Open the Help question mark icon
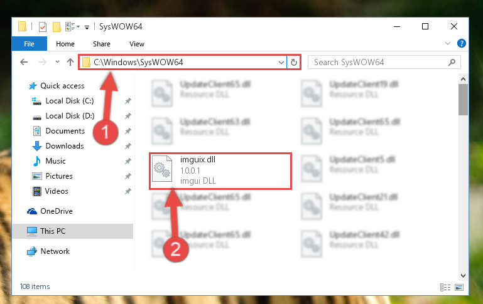 tap(462, 43)
